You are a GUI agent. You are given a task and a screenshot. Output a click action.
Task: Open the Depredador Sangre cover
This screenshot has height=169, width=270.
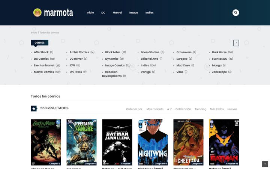[81, 142]
